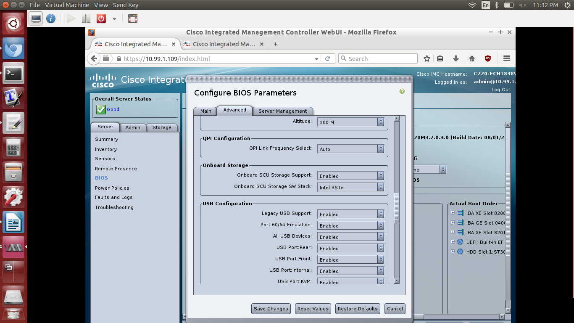This screenshot has width=574, height=323.
Task: Launch Ubuntu dash home
Action: tap(14, 23)
